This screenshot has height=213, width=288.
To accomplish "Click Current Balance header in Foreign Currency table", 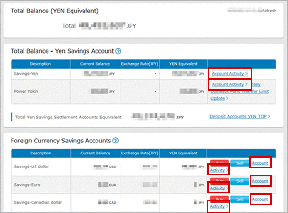I will pos(96,154).
